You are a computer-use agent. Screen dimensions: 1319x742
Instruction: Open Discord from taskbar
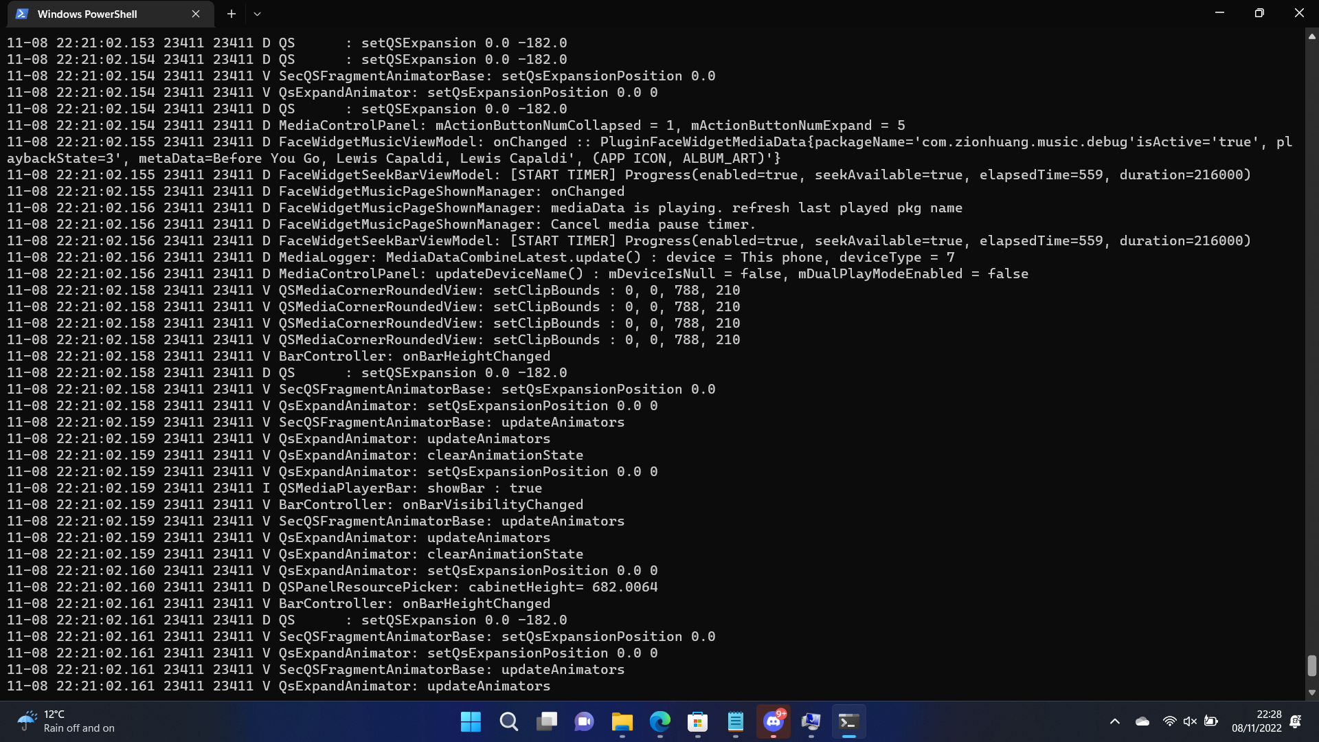click(774, 721)
